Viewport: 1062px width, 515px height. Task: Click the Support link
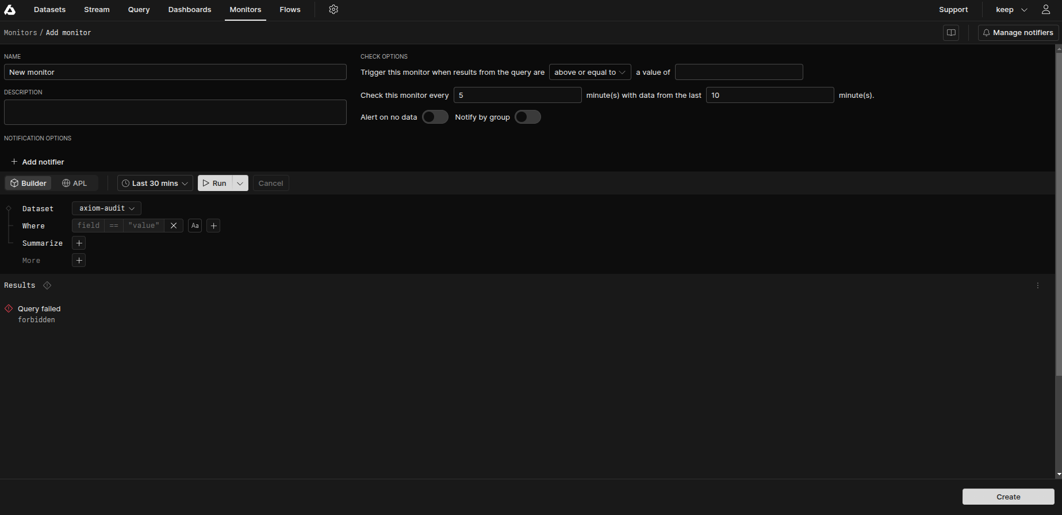pyautogui.click(x=953, y=10)
